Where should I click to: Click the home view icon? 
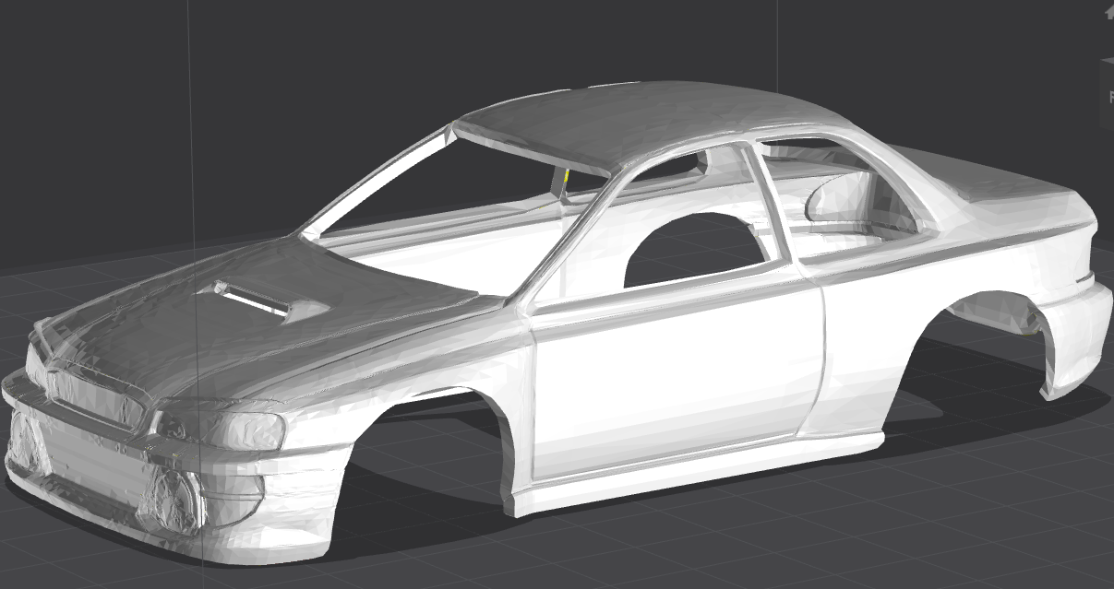coord(1108,12)
